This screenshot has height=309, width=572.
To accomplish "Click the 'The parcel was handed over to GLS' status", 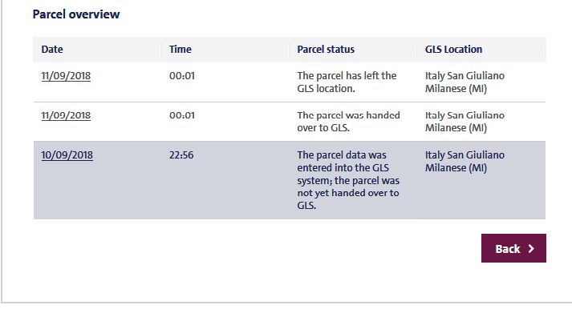I will pyautogui.click(x=348, y=122).
